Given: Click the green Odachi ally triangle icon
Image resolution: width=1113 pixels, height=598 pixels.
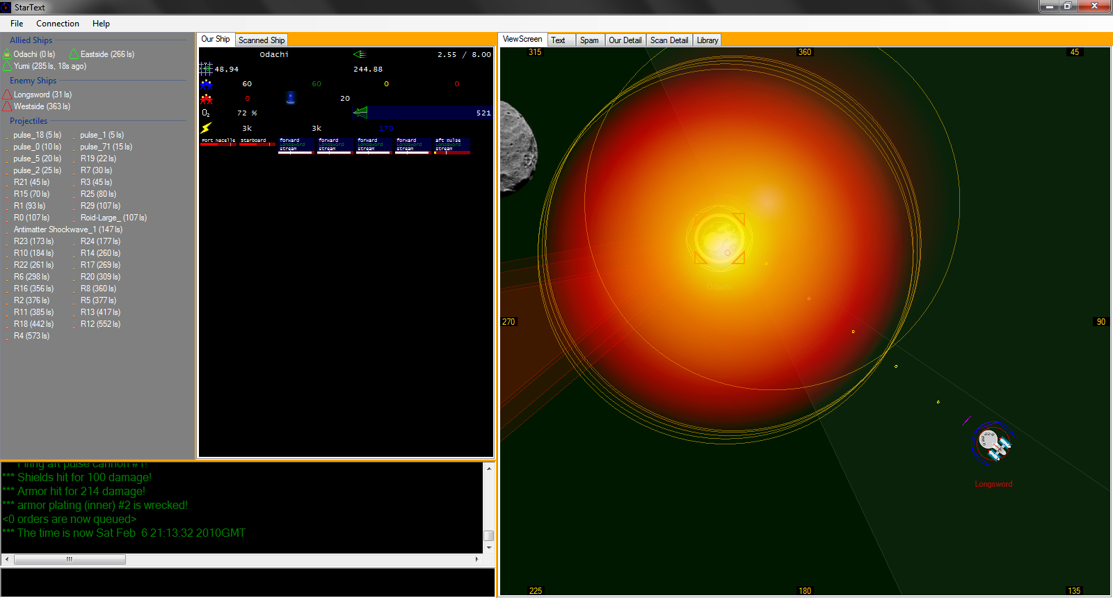Looking at the screenshot, I should coord(8,54).
